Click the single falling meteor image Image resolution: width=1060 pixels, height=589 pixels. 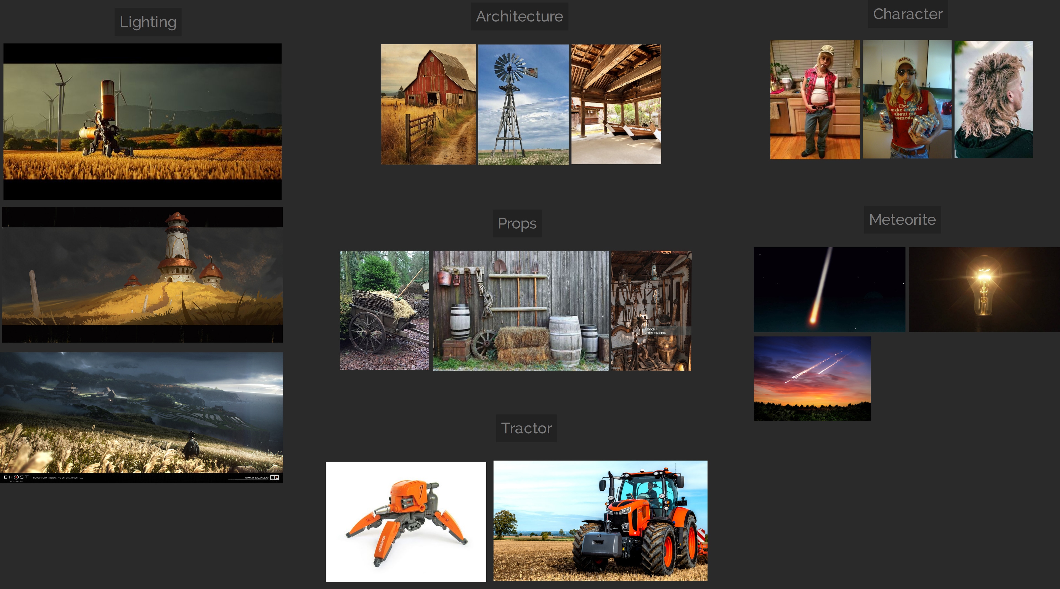coord(829,289)
